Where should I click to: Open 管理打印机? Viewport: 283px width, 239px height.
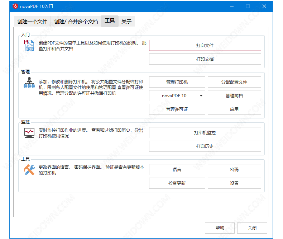[177, 82]
